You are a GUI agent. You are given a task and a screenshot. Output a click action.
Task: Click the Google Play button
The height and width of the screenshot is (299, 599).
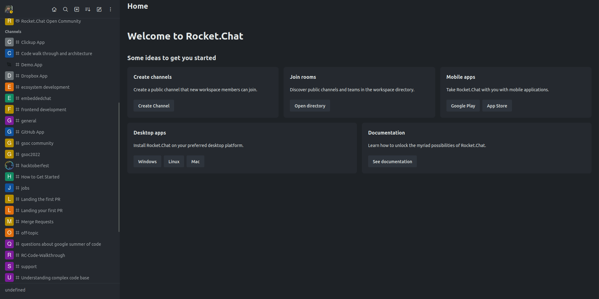463,106
